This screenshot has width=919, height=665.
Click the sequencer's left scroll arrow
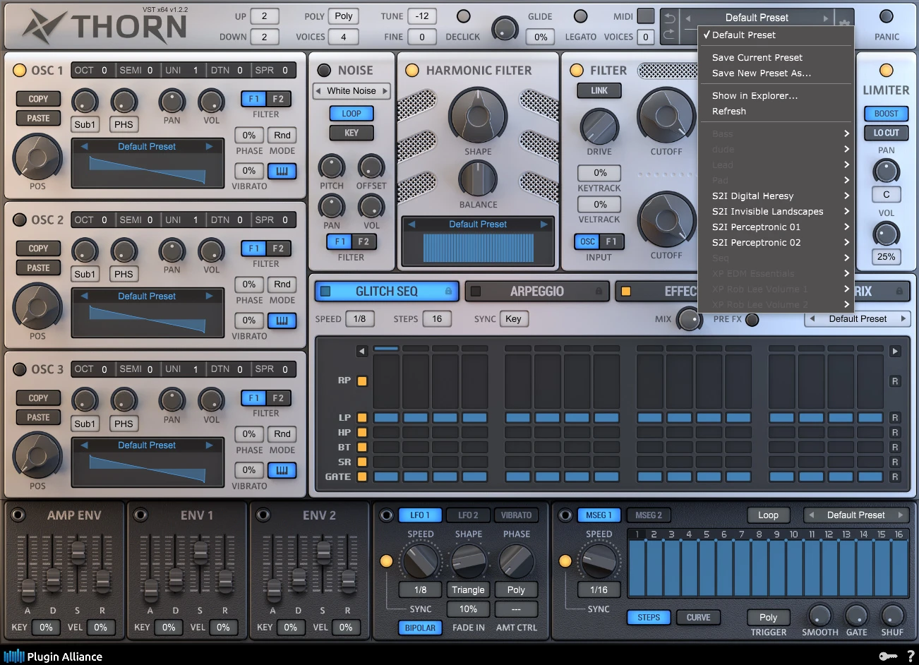click(x=361, y=351)
